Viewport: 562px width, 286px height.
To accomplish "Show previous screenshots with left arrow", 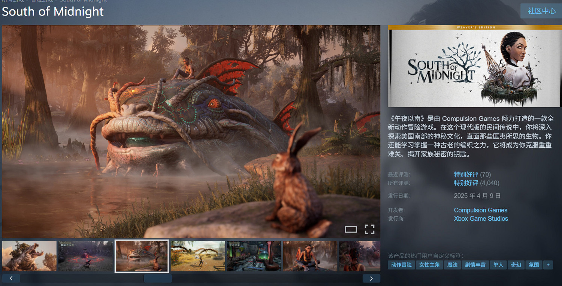I will pos(11,278).
